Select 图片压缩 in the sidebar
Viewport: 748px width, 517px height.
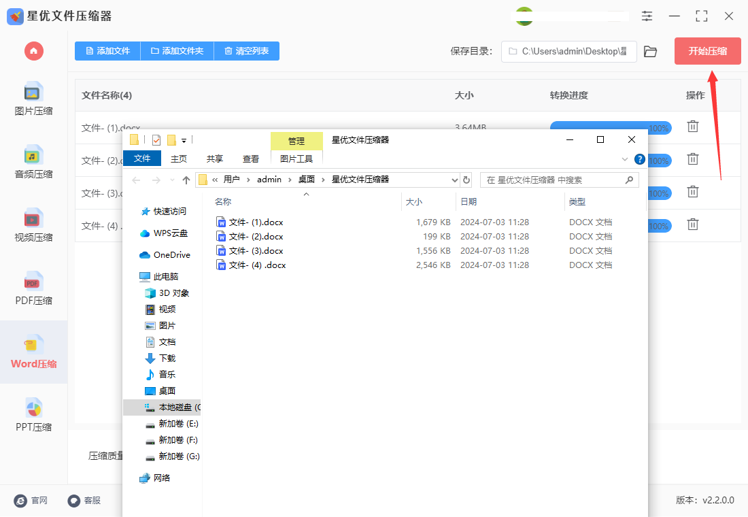click(33, 99)
